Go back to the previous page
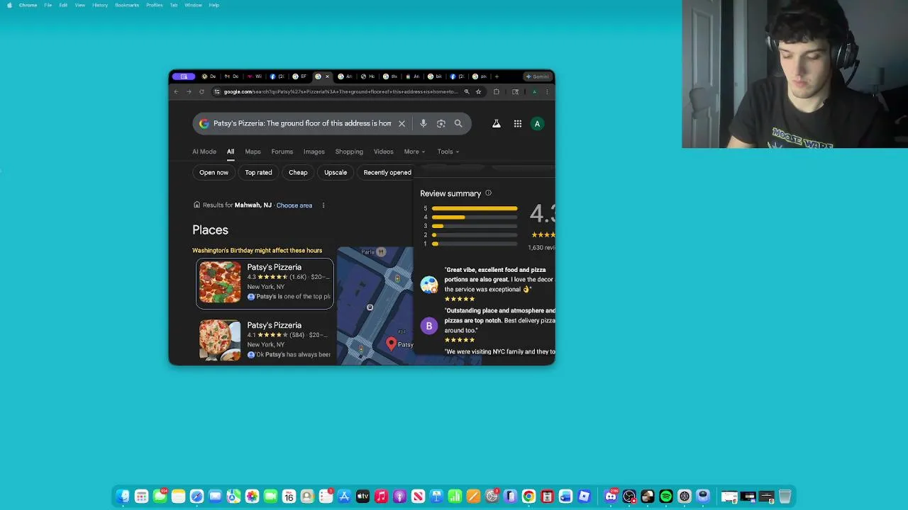 coord(176,91)
